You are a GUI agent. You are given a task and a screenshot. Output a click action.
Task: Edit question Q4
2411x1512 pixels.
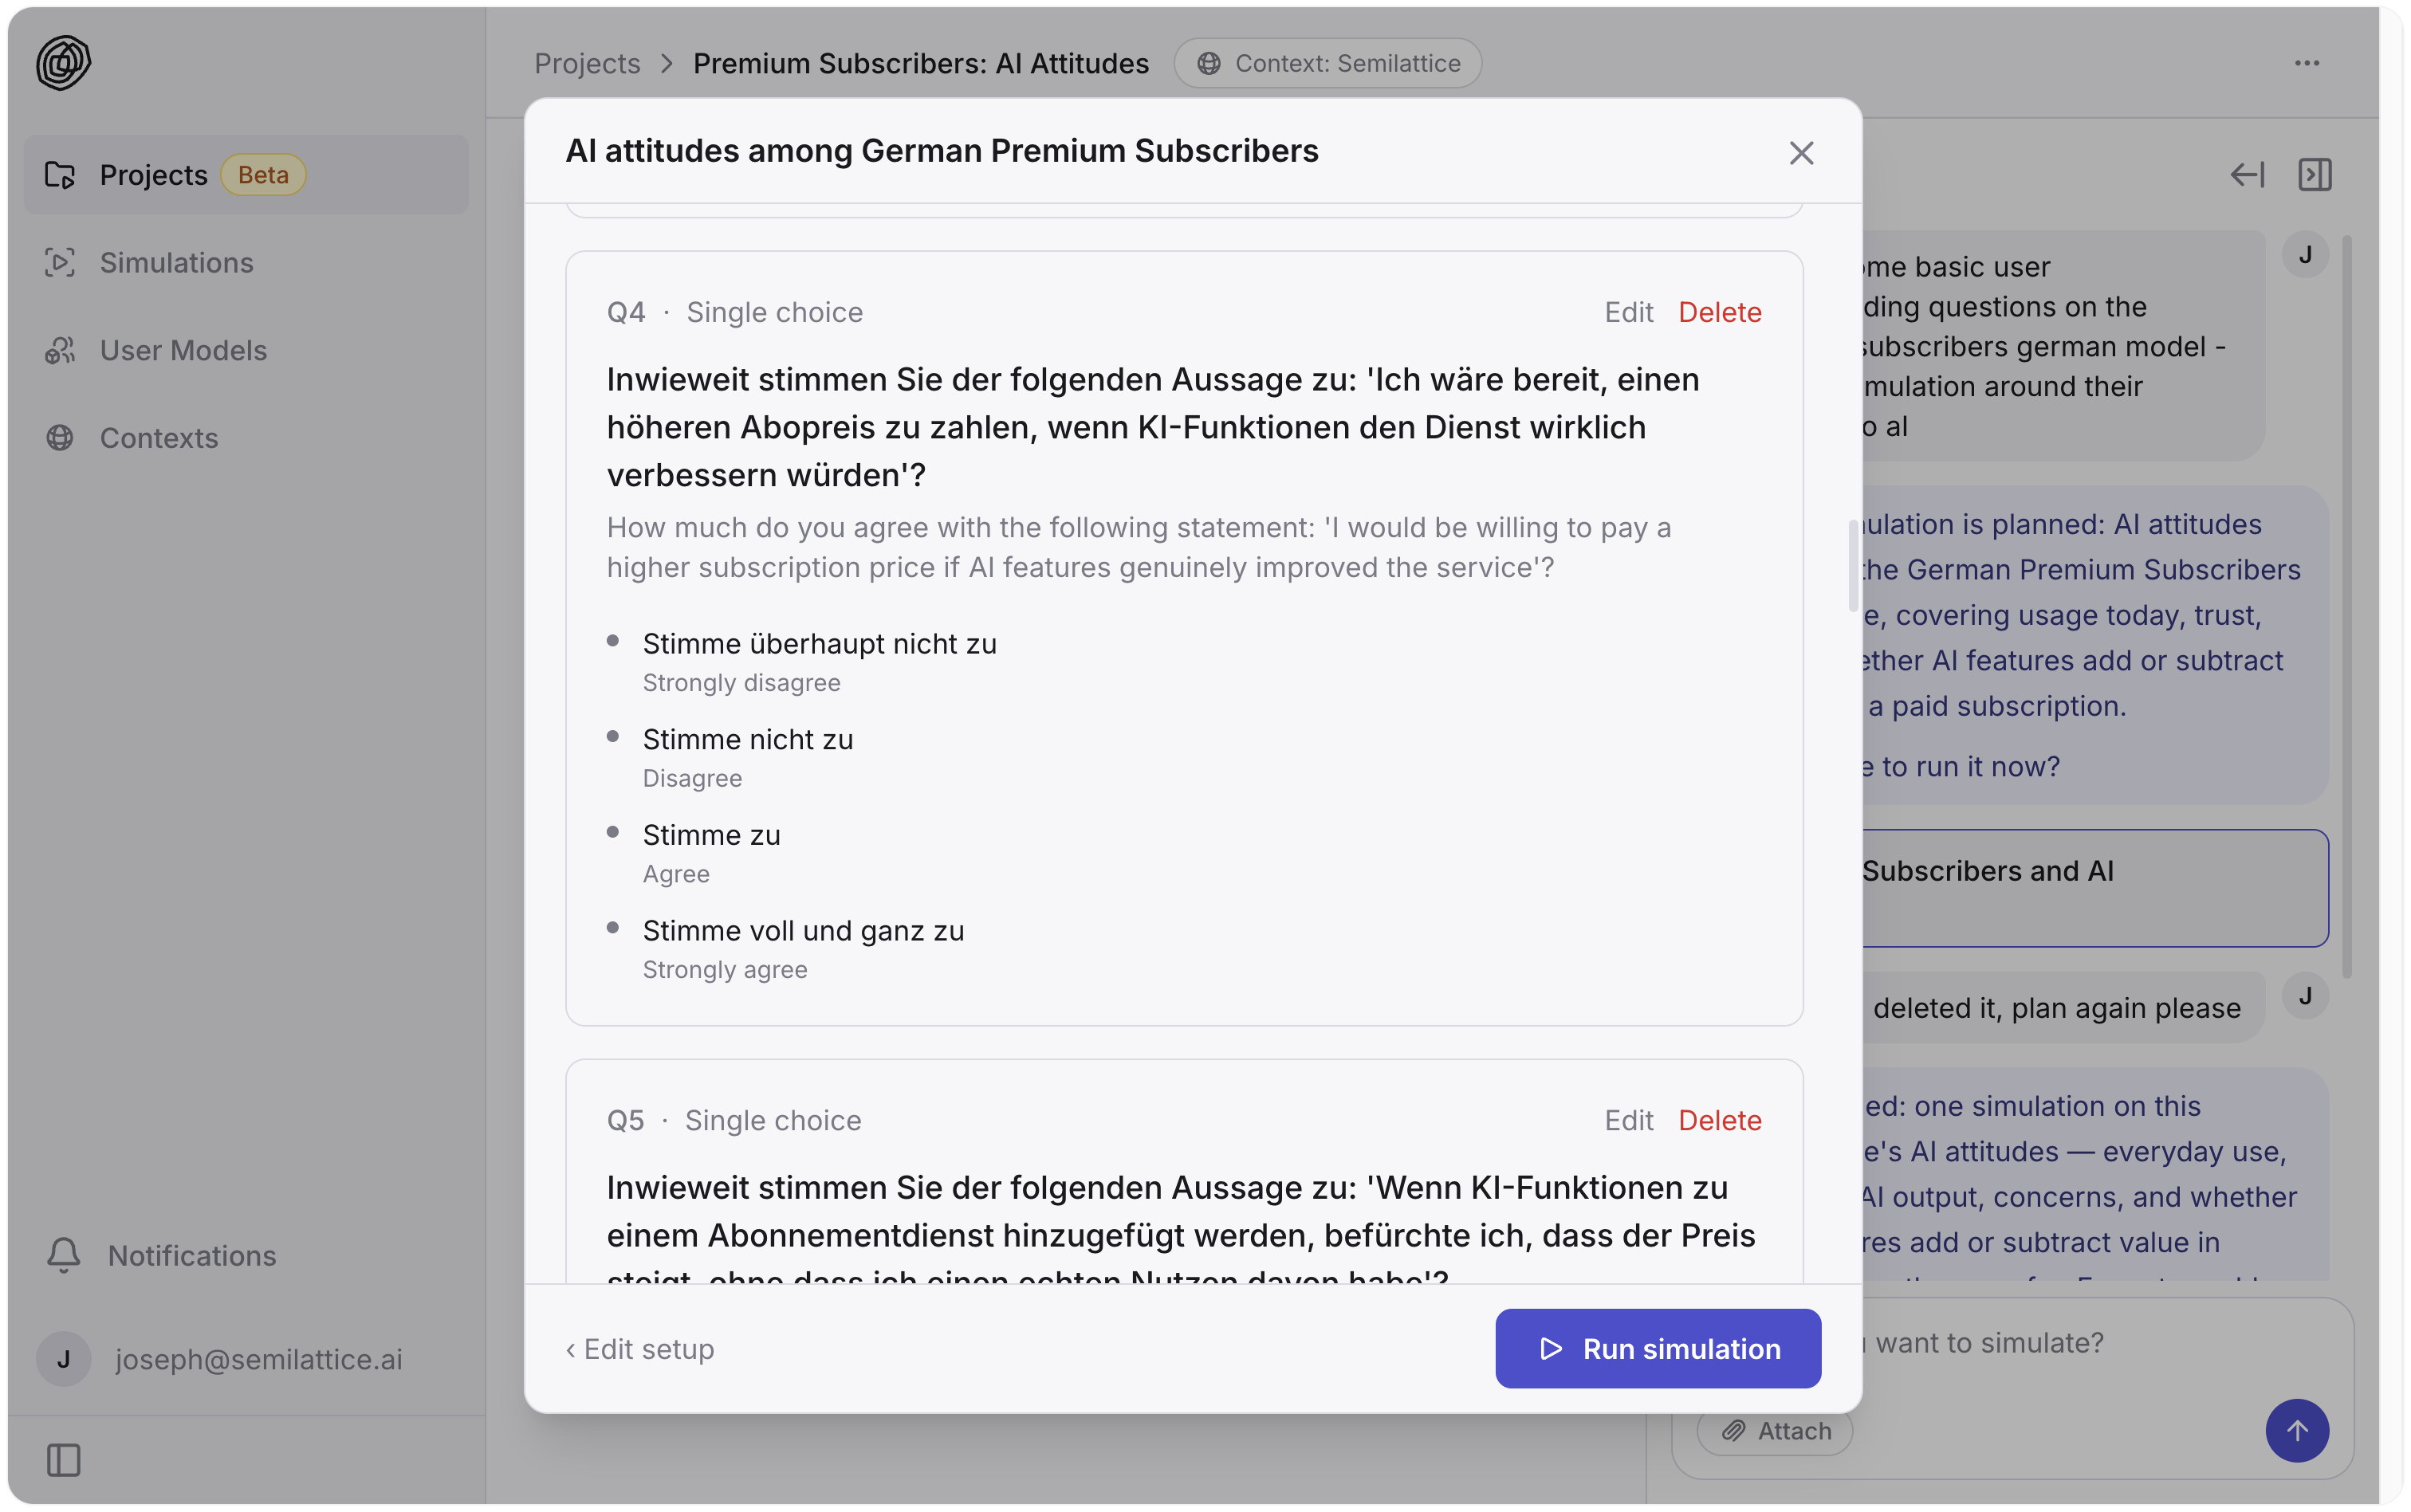coord(1629,312)
